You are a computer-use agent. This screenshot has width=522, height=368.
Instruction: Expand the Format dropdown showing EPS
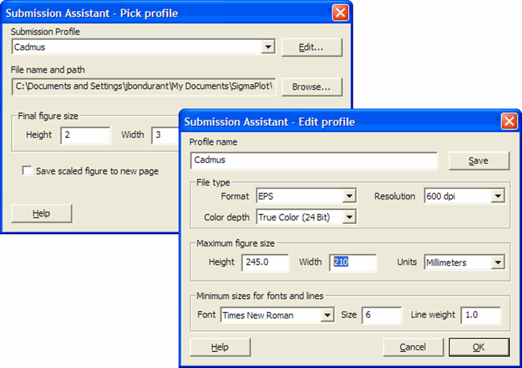pos(349,196)
